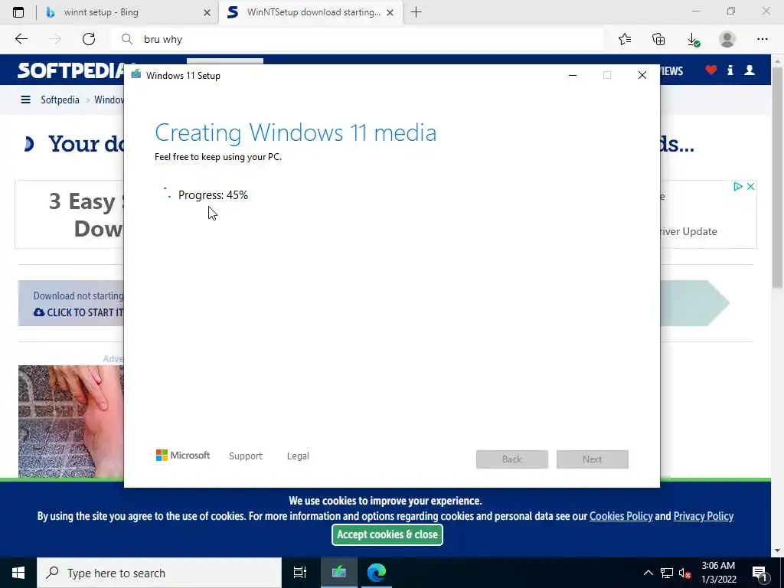Click the Back button in Setup

[x=512, y=459]
